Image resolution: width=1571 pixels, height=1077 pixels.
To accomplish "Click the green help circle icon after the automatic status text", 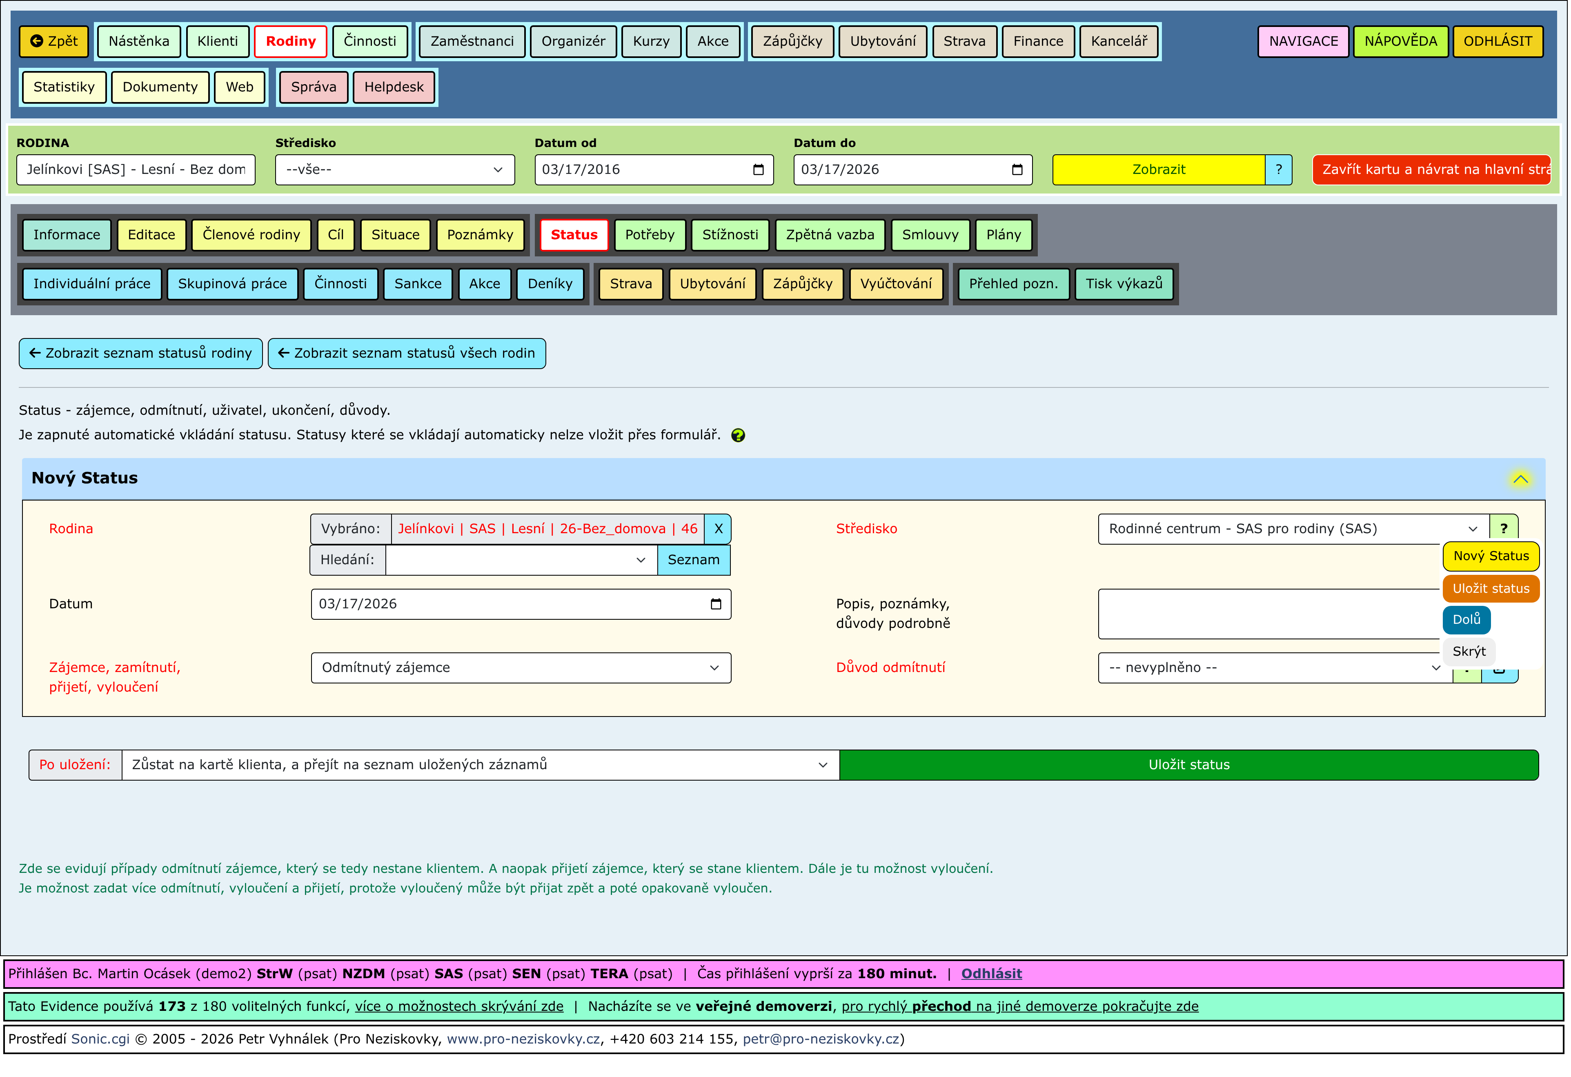I will pyautogui.click(x=738, y=435).
